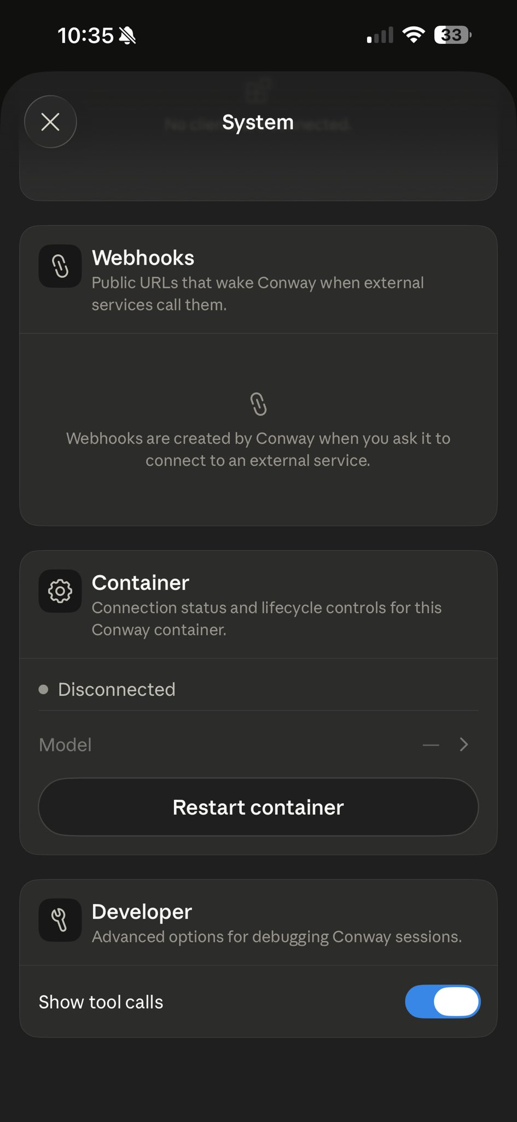Select the Developer section heading
This screenshot has height=1122, width=517.
click(142, 912)
